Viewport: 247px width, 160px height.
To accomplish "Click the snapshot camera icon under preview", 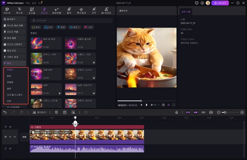I will pos(163,105).
